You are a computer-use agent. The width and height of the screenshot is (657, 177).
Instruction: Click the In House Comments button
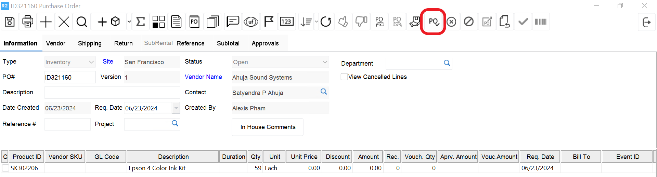[x=268, y=127]
